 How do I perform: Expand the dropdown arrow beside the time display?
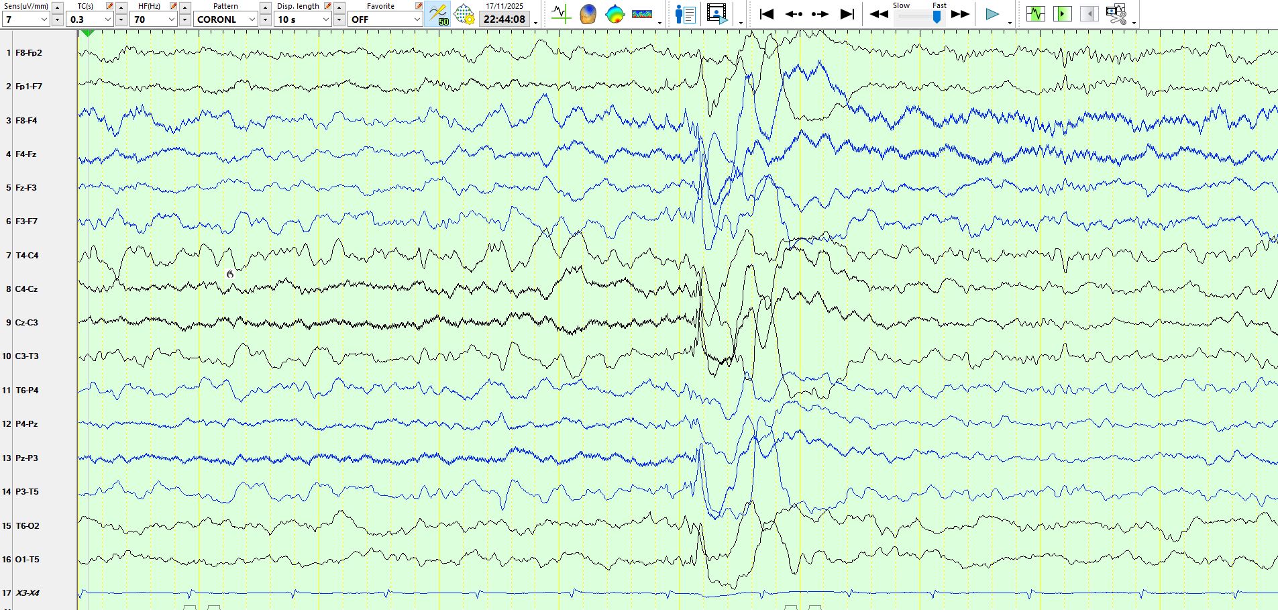536,23
